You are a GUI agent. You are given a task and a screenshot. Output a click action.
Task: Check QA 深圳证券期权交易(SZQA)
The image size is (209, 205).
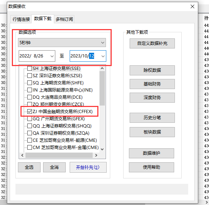pos(29,133)
